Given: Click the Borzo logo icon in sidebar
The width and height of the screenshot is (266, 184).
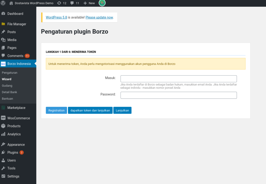Looking at the screenshot, I should pos(3,64).
